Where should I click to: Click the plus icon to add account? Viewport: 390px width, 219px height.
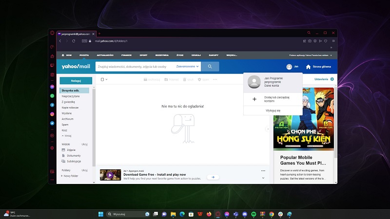[254, 99]
